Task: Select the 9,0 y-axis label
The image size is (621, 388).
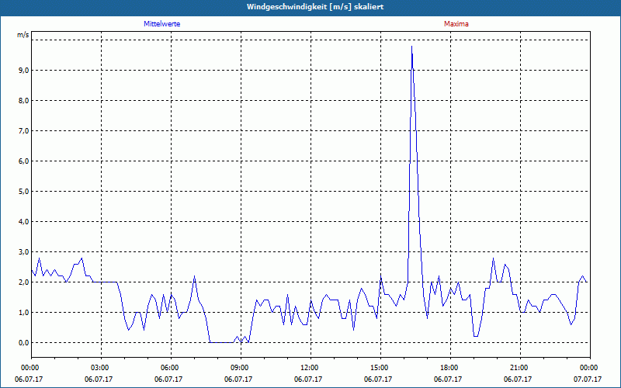Action: 23,71
